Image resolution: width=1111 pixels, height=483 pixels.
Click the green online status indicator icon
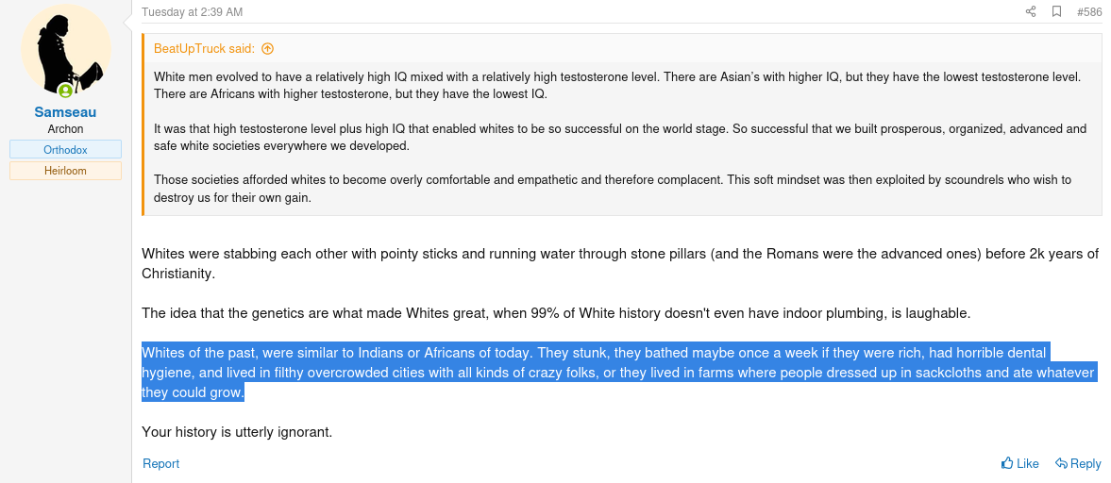pos(65,90)
